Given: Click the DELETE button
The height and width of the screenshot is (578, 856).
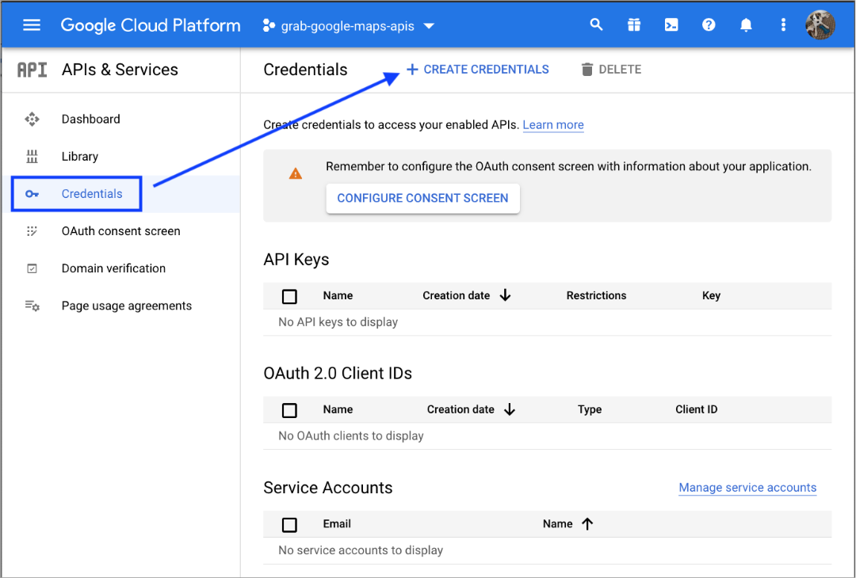Looking at the screenshot, I should coord(611,69).
